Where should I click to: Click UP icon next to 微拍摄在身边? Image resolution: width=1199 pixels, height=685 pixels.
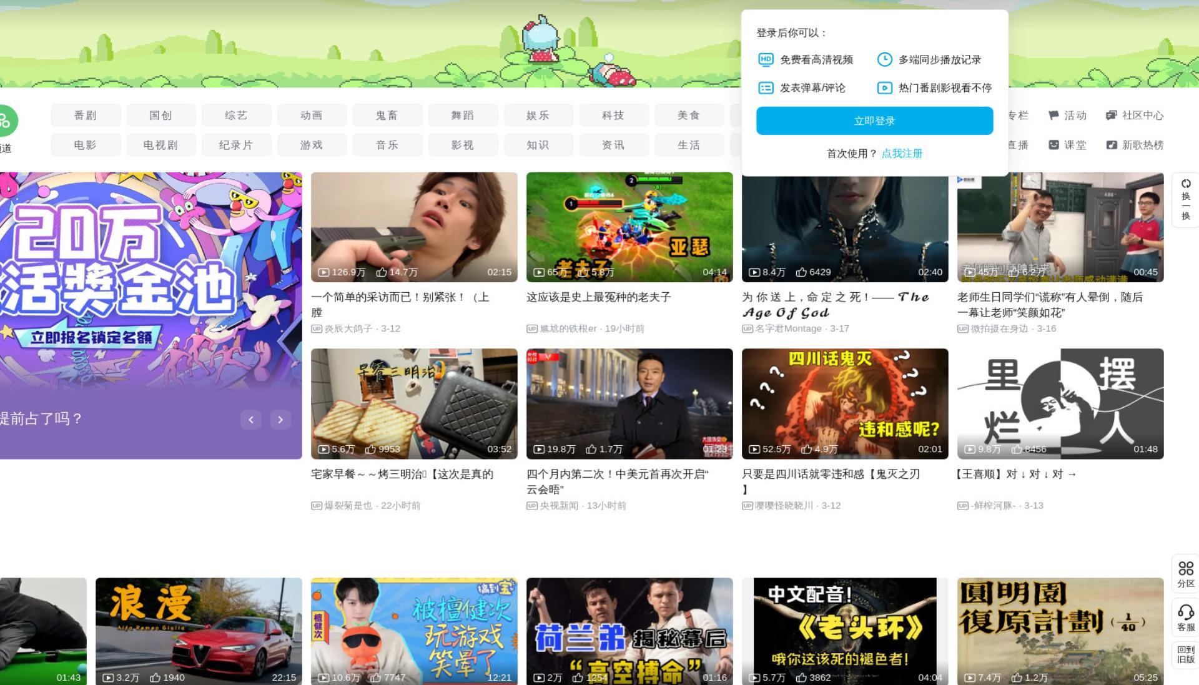tap(963, 328)
